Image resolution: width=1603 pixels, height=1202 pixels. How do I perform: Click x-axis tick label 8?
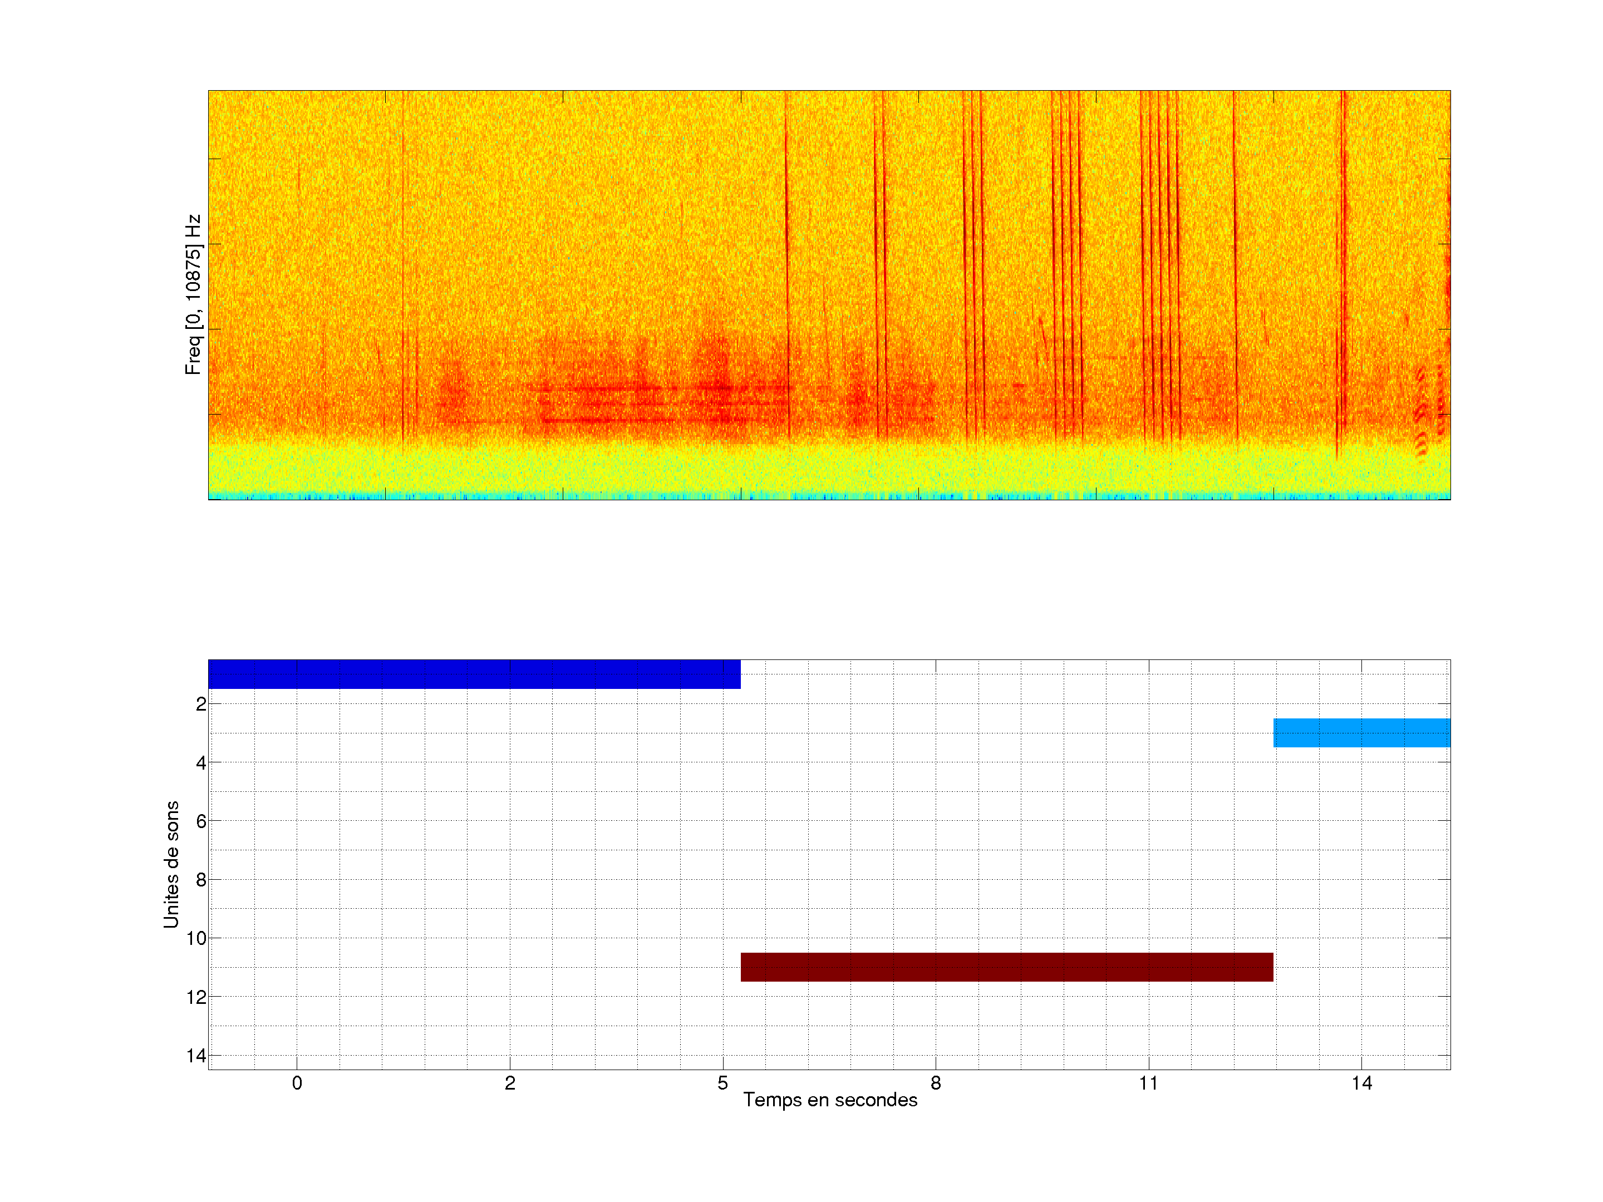pos(936,1083)
